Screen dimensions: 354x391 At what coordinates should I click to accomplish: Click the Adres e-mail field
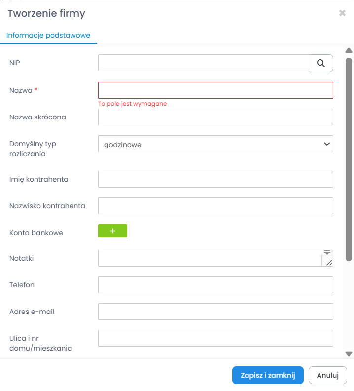[215, 312]
